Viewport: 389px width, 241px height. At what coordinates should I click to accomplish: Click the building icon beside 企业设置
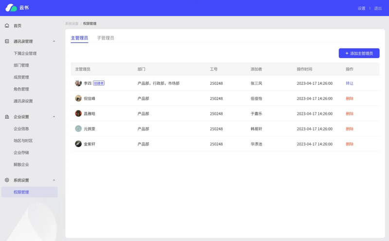7,116
